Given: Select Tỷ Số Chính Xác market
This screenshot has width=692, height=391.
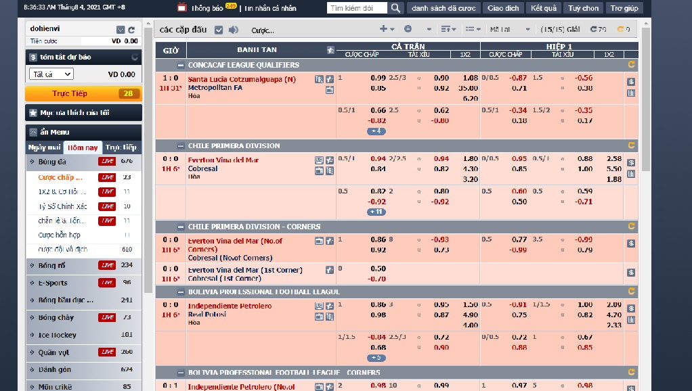Looking at the screenshot, I should (63, 206).
